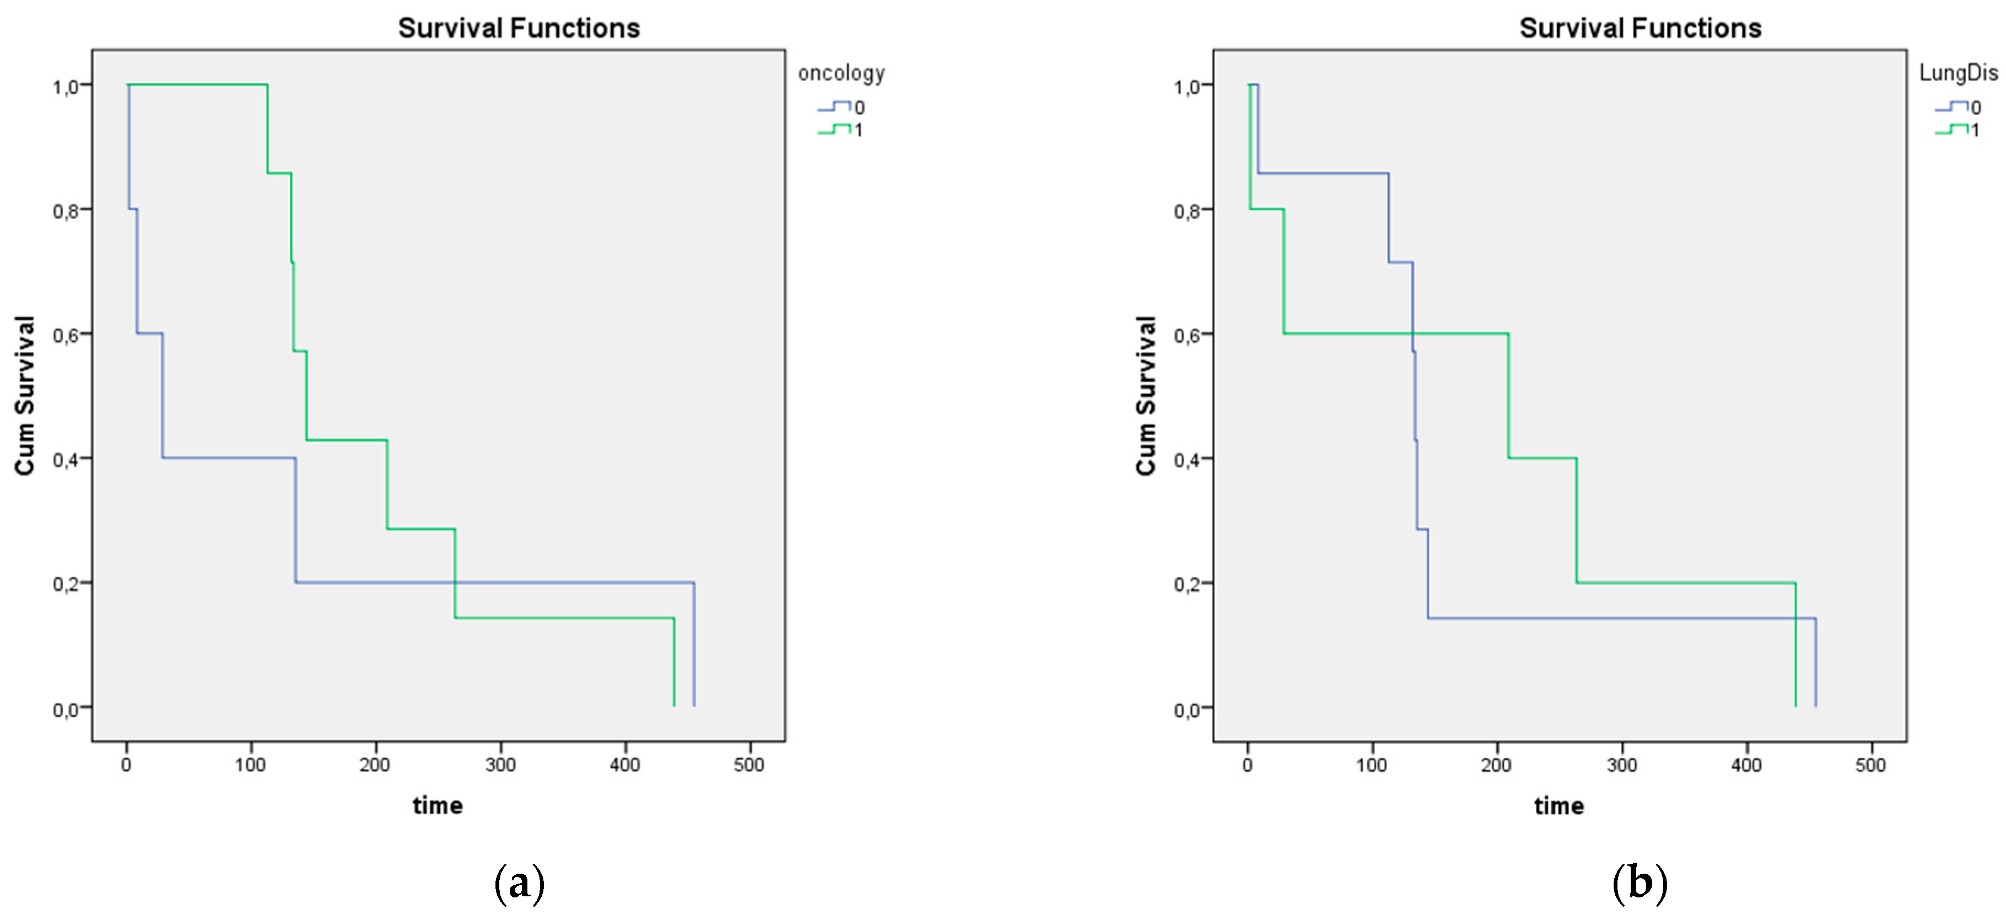
Task: Click the blue line marker for oncology 0
Action: (833, 107)
